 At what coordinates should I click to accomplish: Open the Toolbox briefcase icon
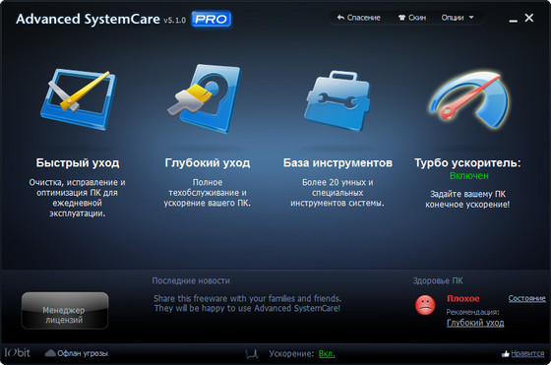click(337, 100)
